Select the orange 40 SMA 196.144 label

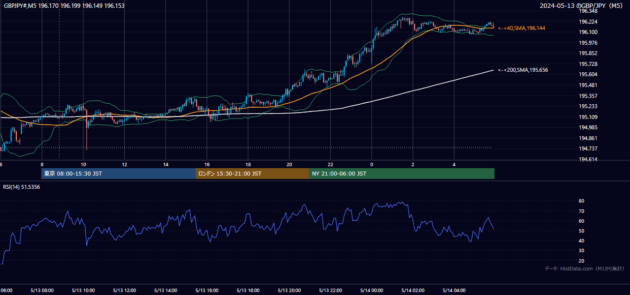(522, 29)
